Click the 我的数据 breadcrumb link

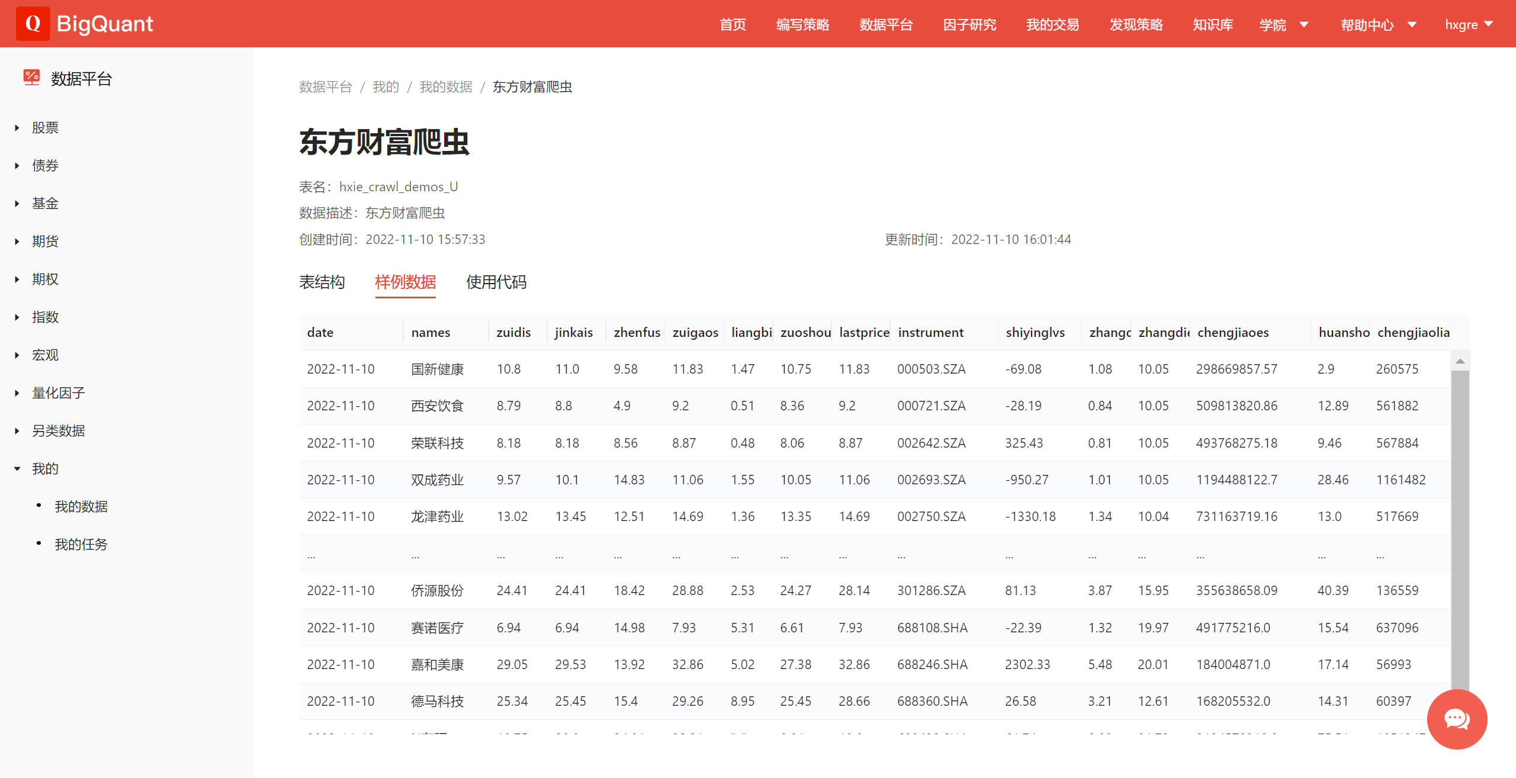(x=446, y=87)
